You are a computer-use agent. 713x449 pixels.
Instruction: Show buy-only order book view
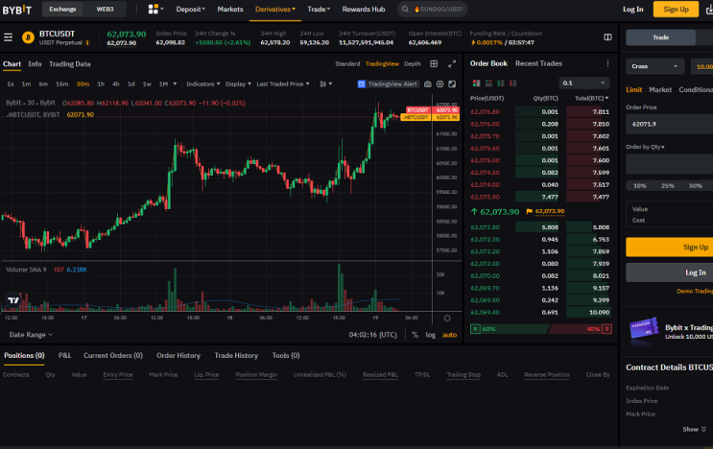(501, 83)
